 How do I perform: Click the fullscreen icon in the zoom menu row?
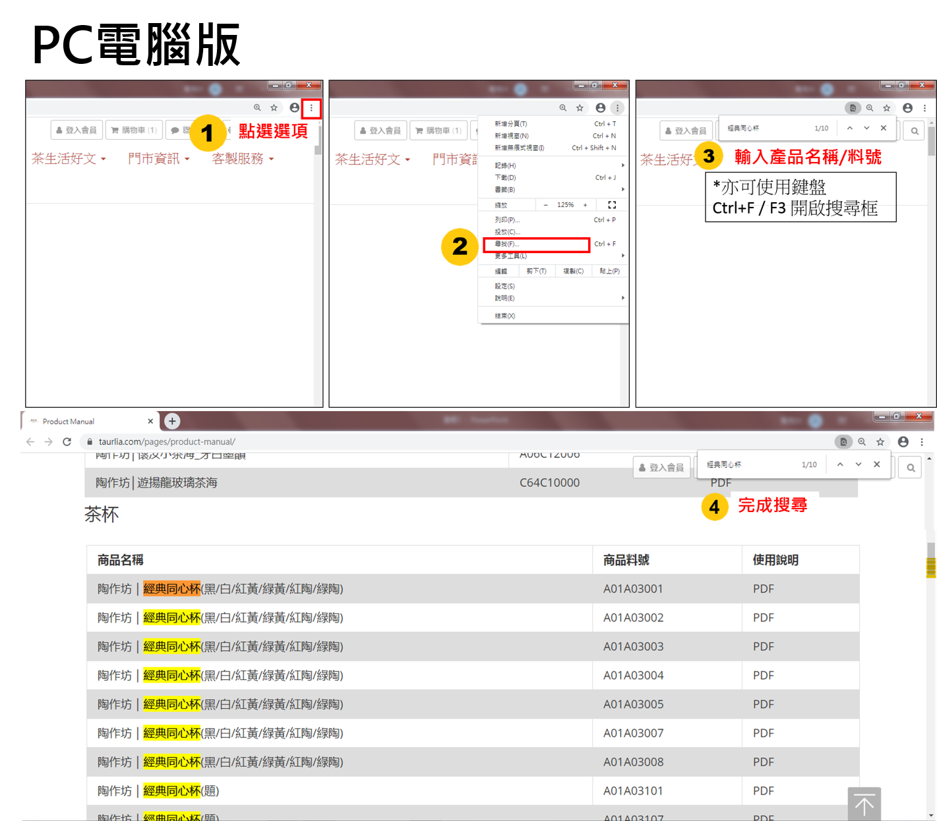[612, 205]
